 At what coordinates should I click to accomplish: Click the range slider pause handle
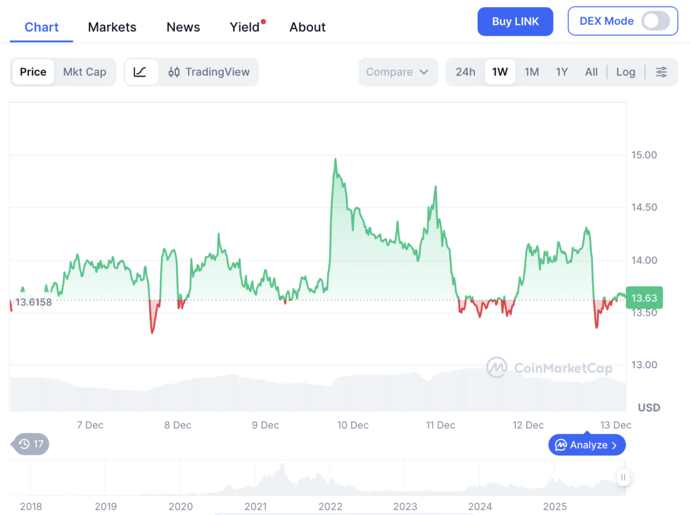(623, 477)
